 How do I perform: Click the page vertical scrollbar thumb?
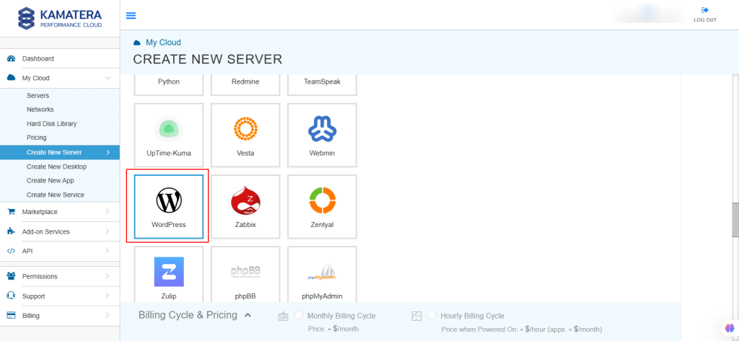tap(735, 220)
